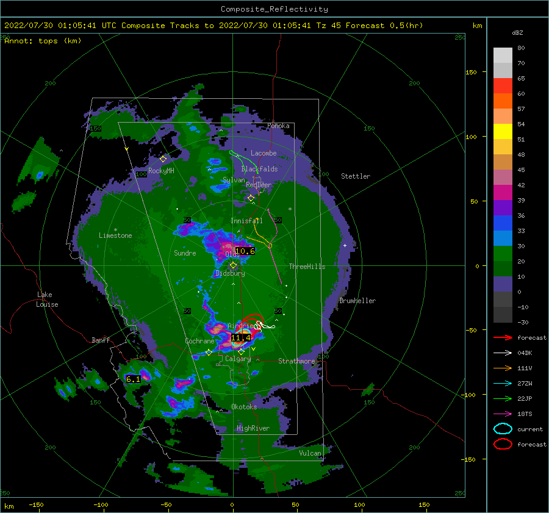Image resolution: width=549 pixels, height=513 pixels.
Task: Click the Limestone label
Action: pos(115,235)
